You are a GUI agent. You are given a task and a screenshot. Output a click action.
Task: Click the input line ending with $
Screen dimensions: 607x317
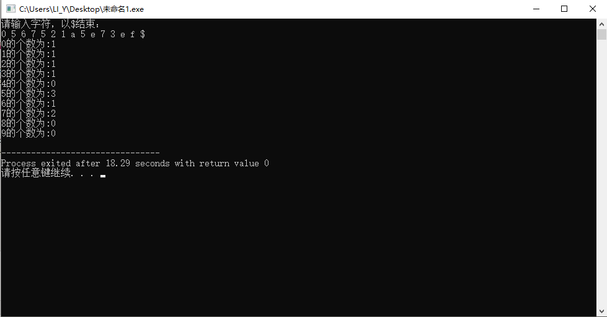(x=73, y=34)
